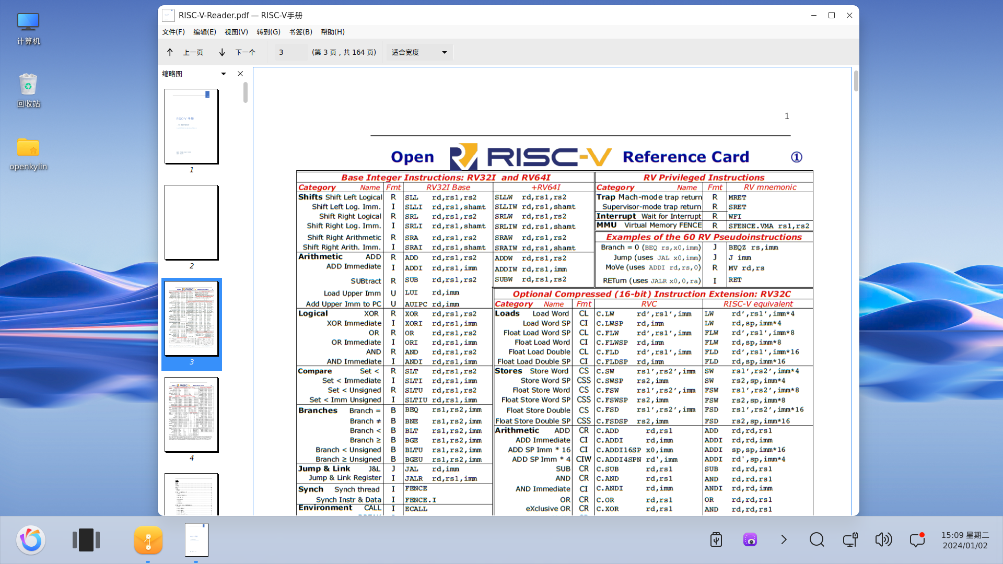Open the 适合宽度 zoom dropdown

[x=419, y=52]
